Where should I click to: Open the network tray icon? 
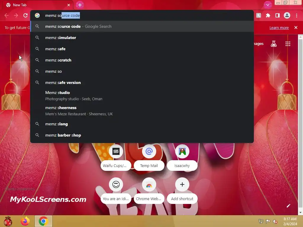click(x=261, y=221)
